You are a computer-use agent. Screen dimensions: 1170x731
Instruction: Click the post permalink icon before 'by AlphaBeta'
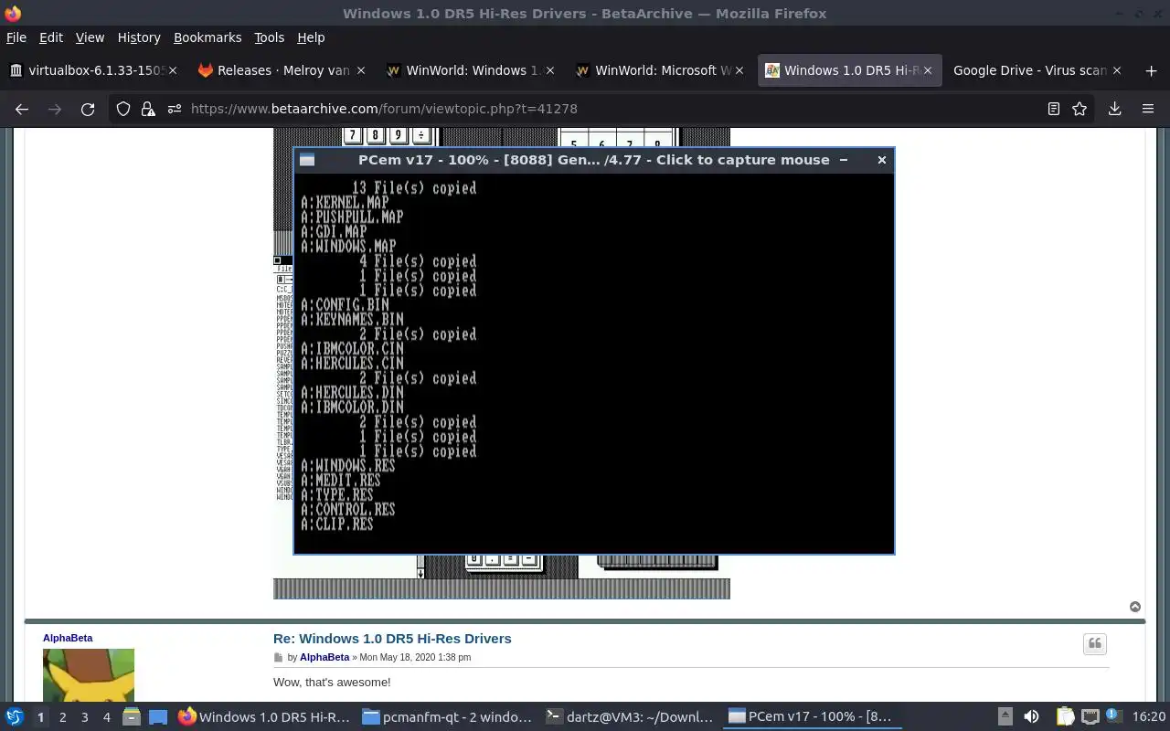pos(279,658)
